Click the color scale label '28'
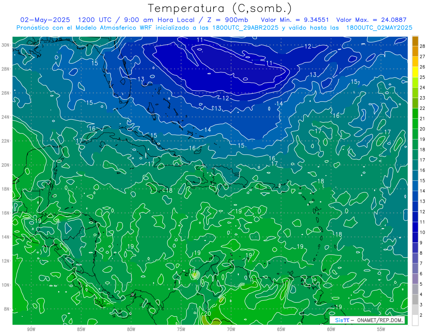This screenshot has width=432, height=334. [423, 46]
